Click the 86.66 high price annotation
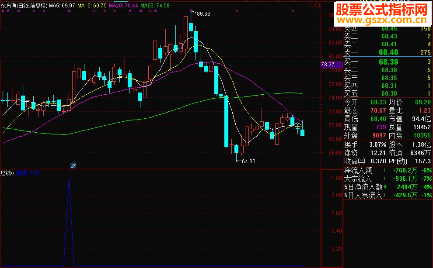Viewport: 433px width, 268px height. point(203,14)
